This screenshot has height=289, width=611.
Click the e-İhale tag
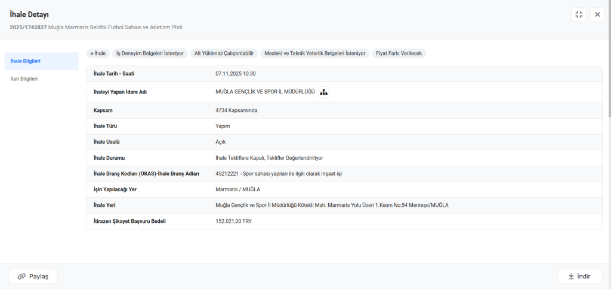[98, 54]
